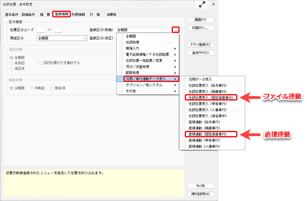Close the 仕訳処理 条件設定 dialog
The width and height of the screenshot is (307, 201).
[214, 4]
